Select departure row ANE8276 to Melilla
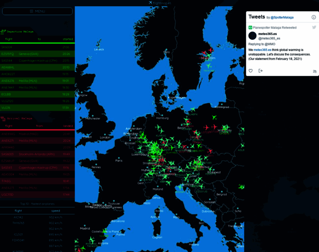This screenshot has width=319, height=252. [x=37, y=81]
